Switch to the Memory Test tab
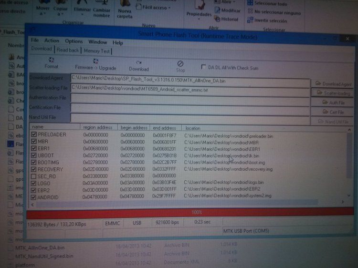This screenshot has height=268, width=358. pos(96,51)
